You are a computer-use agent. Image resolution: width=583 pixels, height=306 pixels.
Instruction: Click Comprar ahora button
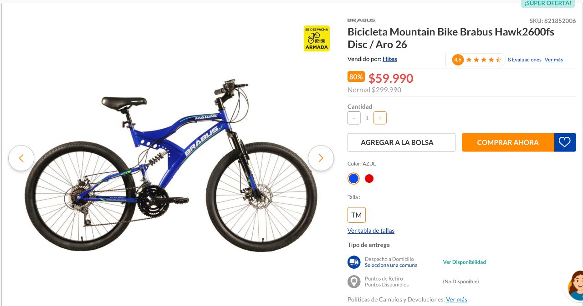point(508,142)
